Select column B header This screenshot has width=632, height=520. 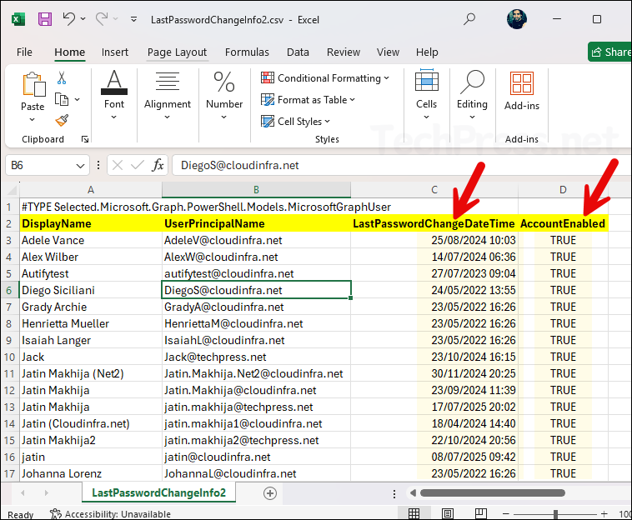tap(256, 190)
